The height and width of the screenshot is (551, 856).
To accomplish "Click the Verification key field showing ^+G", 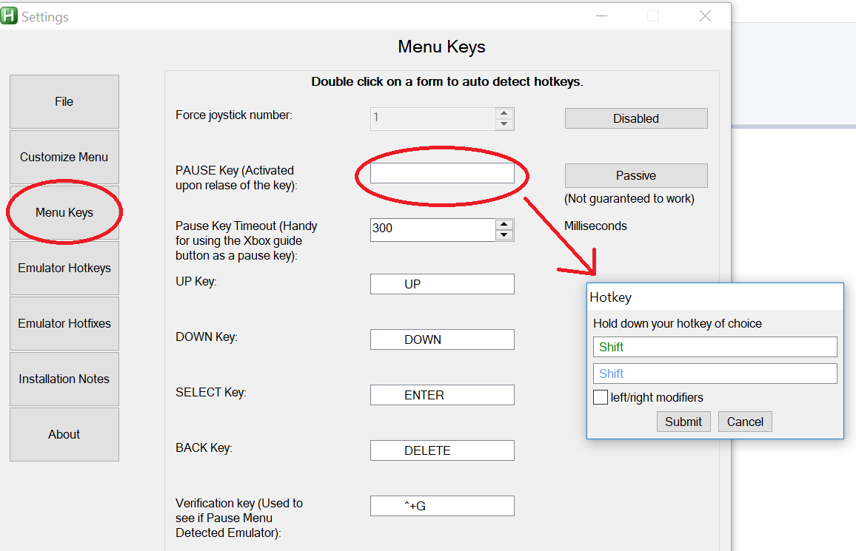I will click(442, 506).
